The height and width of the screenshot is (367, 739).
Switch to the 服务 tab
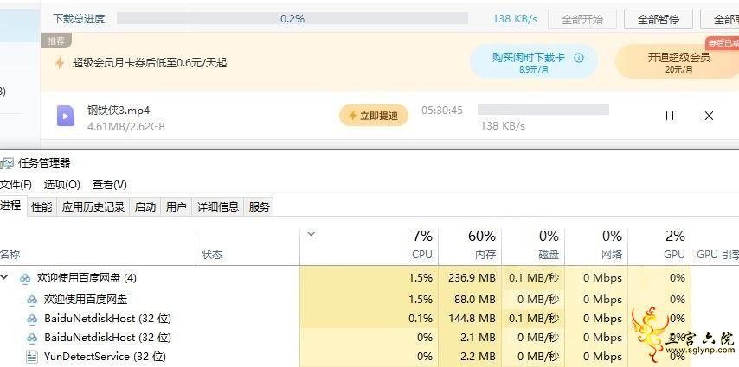click(259, 206)
